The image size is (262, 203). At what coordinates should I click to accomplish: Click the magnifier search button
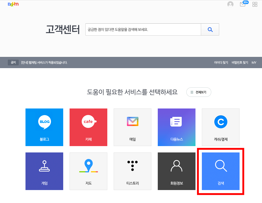(x=210, y=29)
